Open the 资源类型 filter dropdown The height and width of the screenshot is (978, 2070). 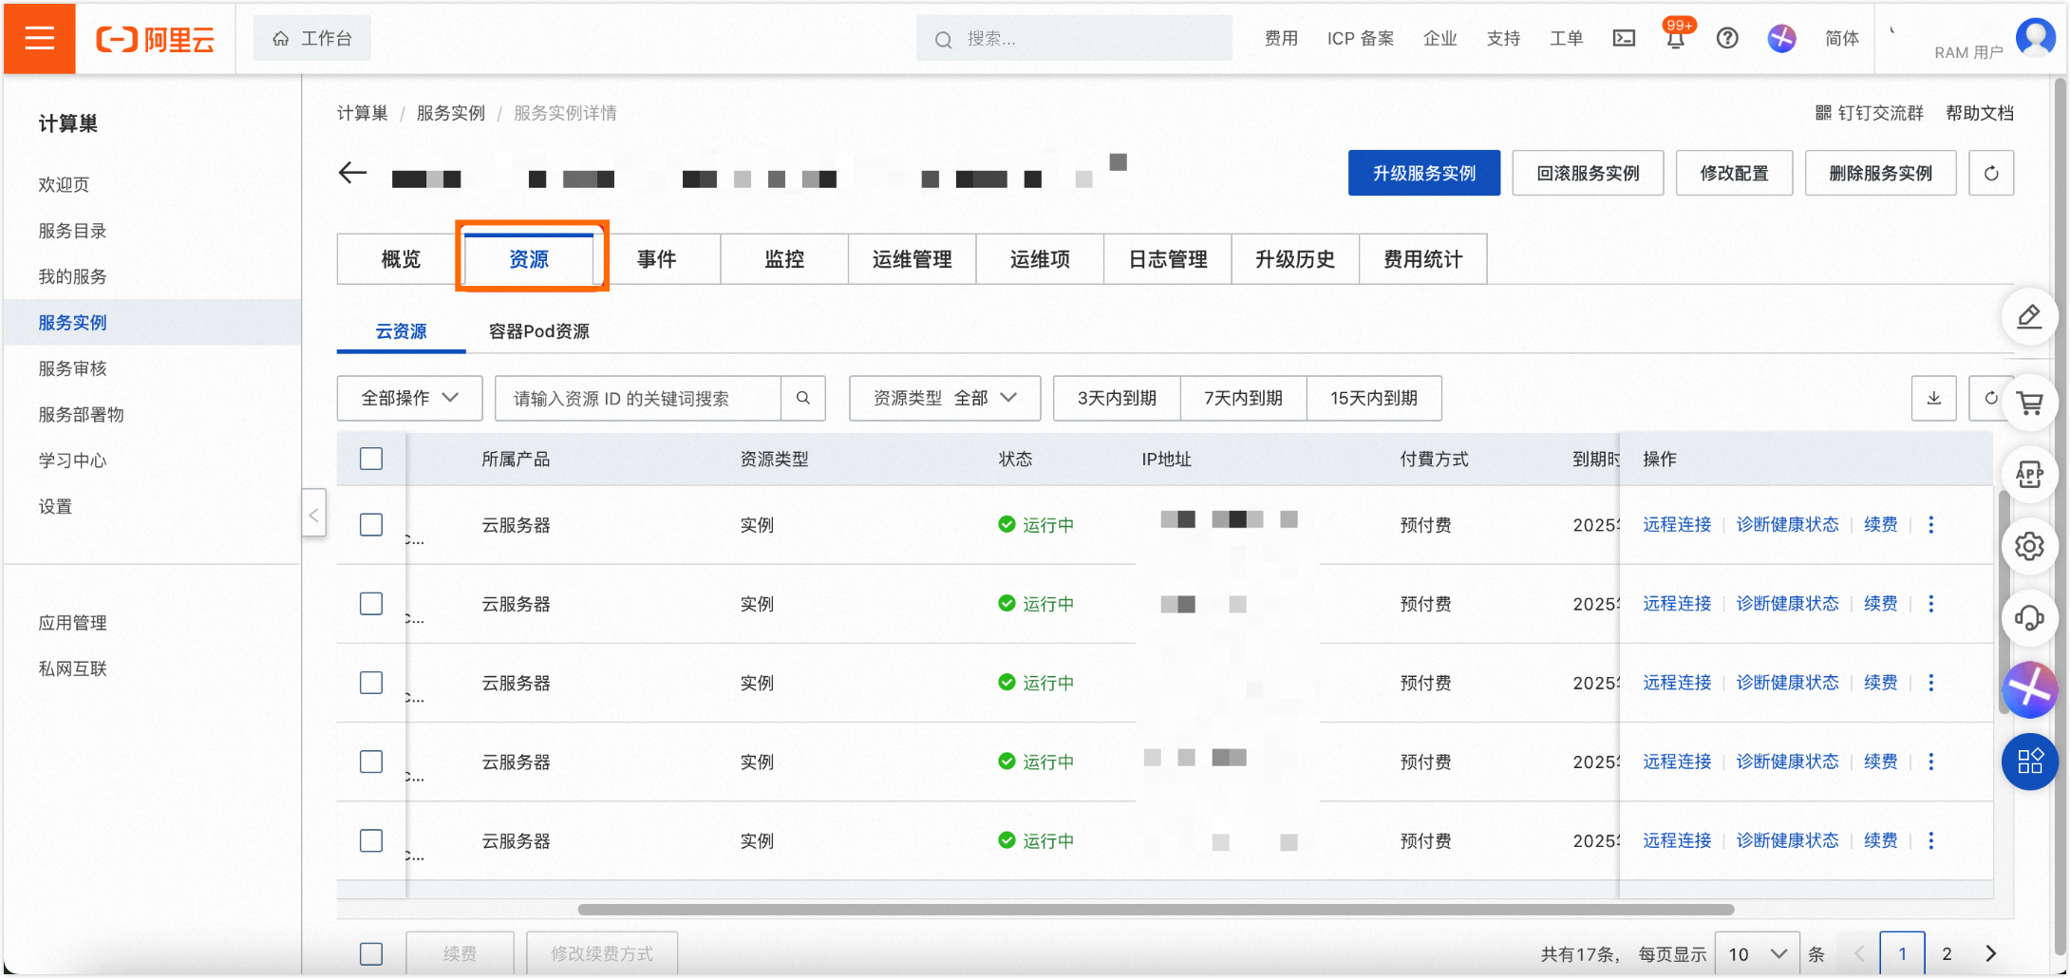[944, 398]
